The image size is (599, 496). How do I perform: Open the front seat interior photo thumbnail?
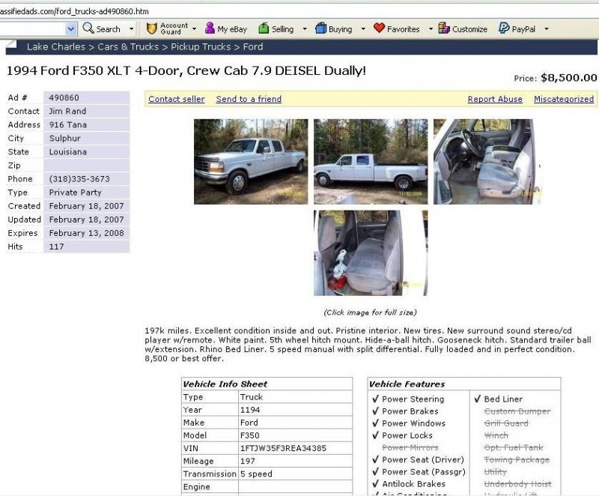[487, 162]
